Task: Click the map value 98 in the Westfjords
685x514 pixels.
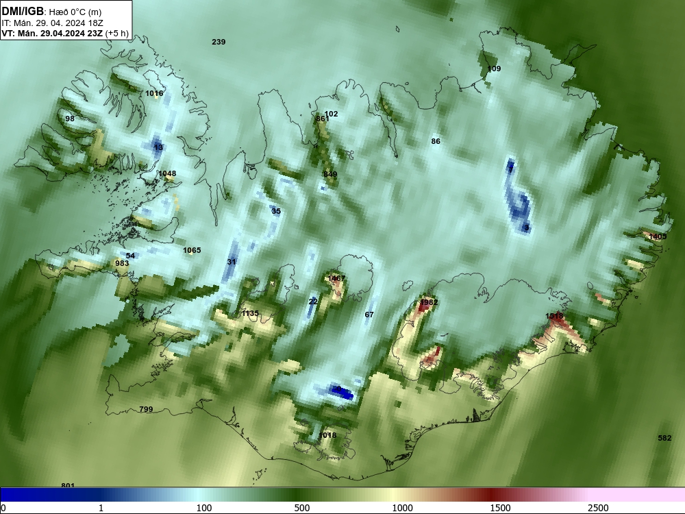Action: tap(70, 119)
